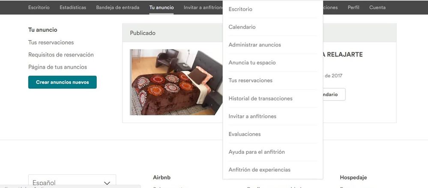Open Evaluaciones from the dropdown list
Viewport: 428px width, 188px height.
[245, 134]
